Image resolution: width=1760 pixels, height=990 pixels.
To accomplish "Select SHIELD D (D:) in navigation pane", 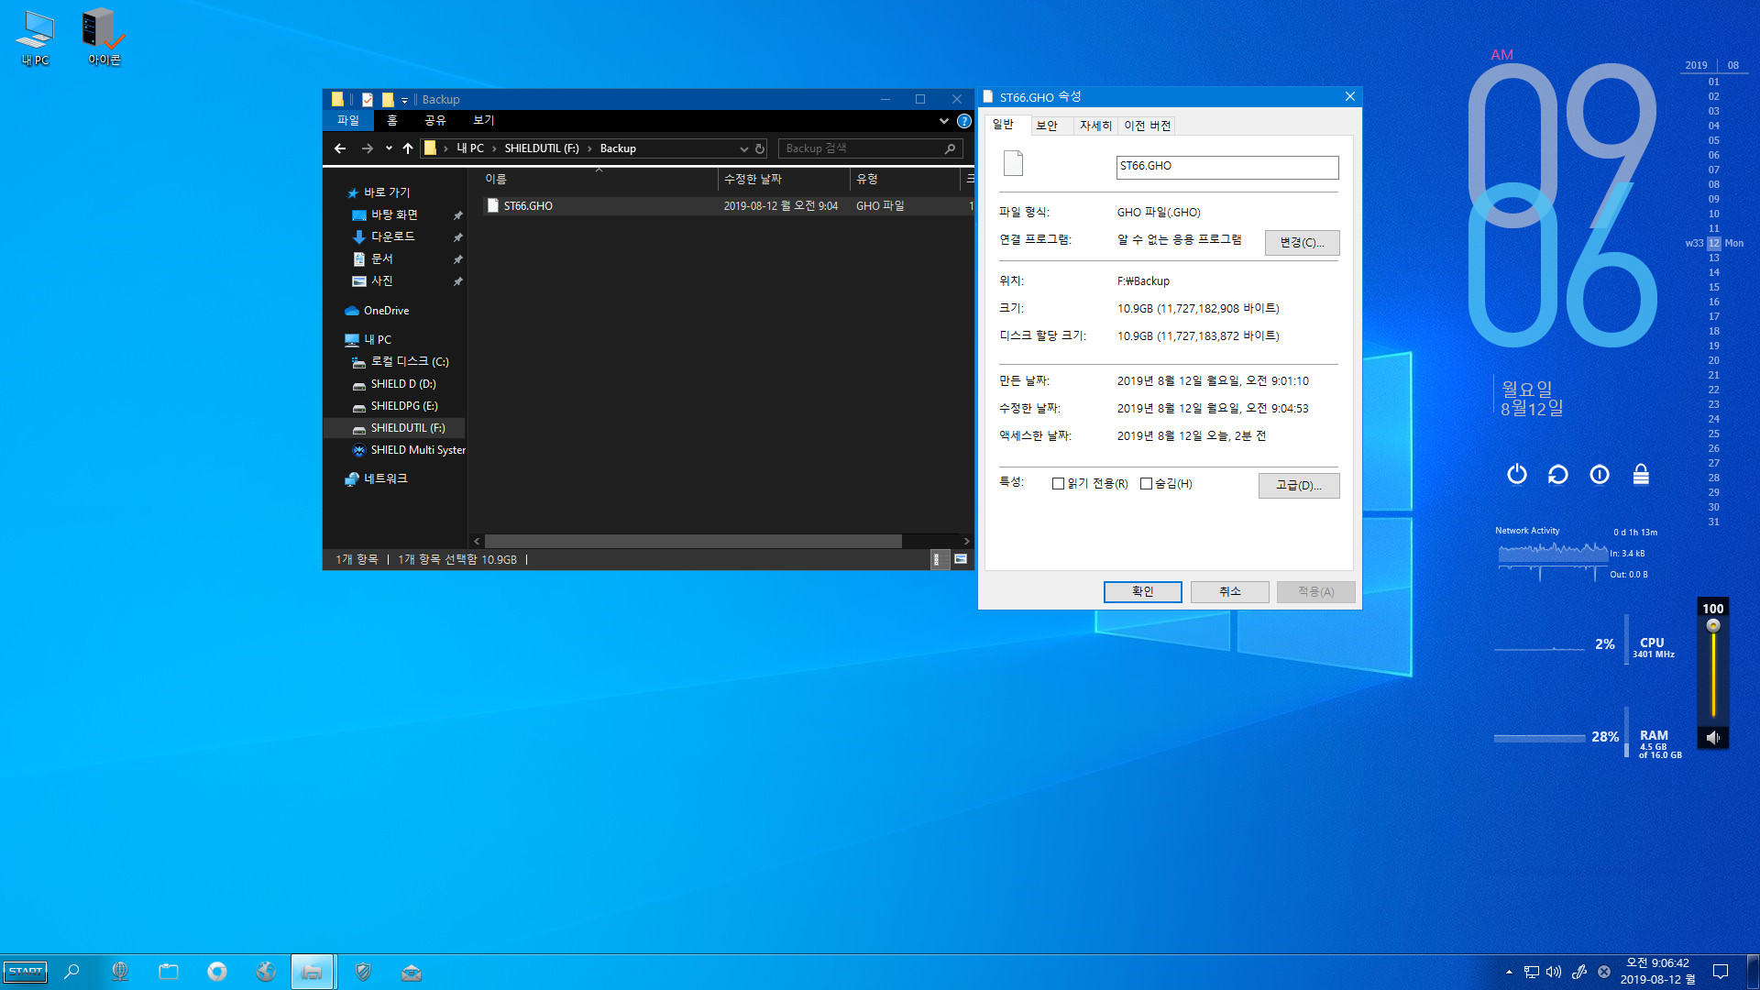I will [x=403, y=384].
